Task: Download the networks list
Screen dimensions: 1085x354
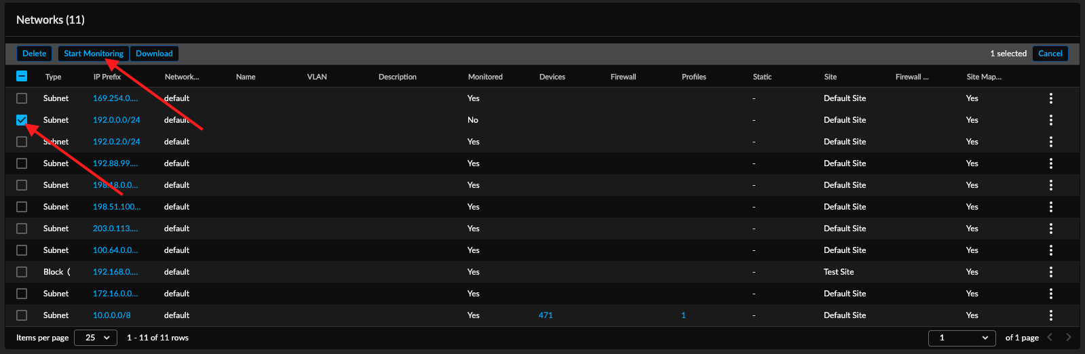Action: coord(154,54)
